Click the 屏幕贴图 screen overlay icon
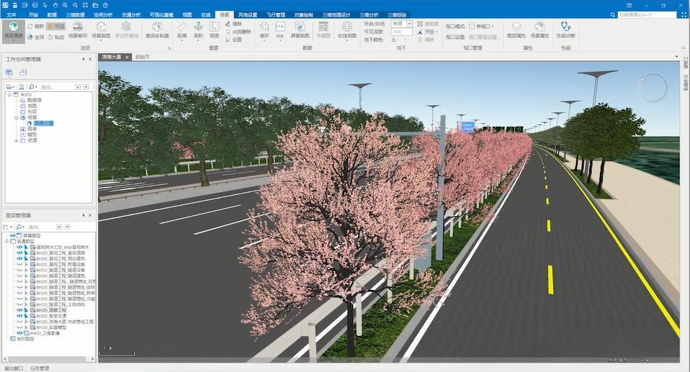The height and width of the screenshot is (372, 690). coord(300,30)
